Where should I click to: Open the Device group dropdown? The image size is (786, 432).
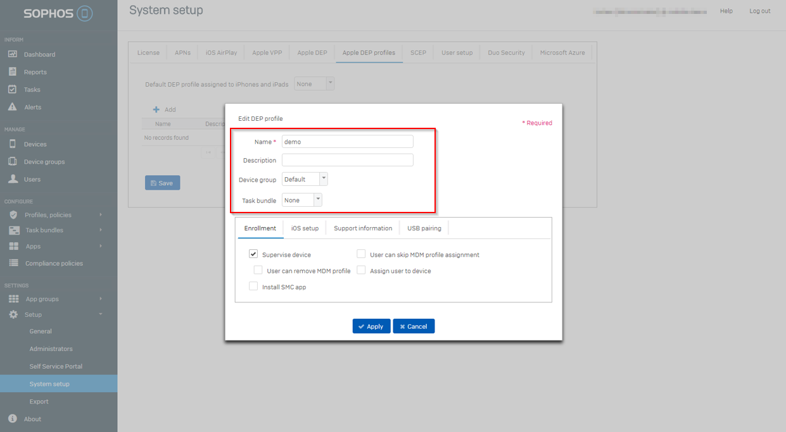click(x=305, y=180)
